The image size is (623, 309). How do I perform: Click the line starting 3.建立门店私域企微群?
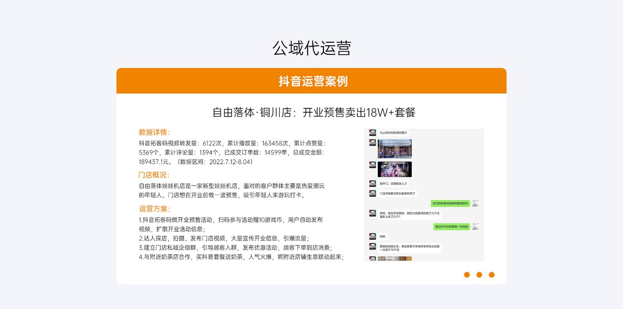(236, 248)
